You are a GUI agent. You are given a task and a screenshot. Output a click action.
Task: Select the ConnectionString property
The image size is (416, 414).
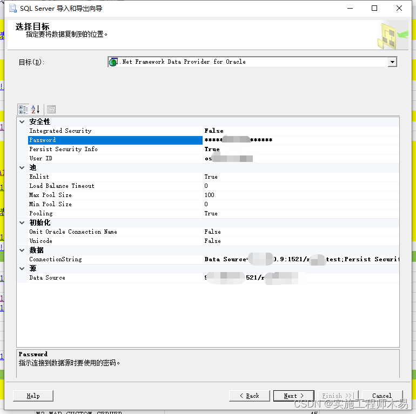(115, 259)
